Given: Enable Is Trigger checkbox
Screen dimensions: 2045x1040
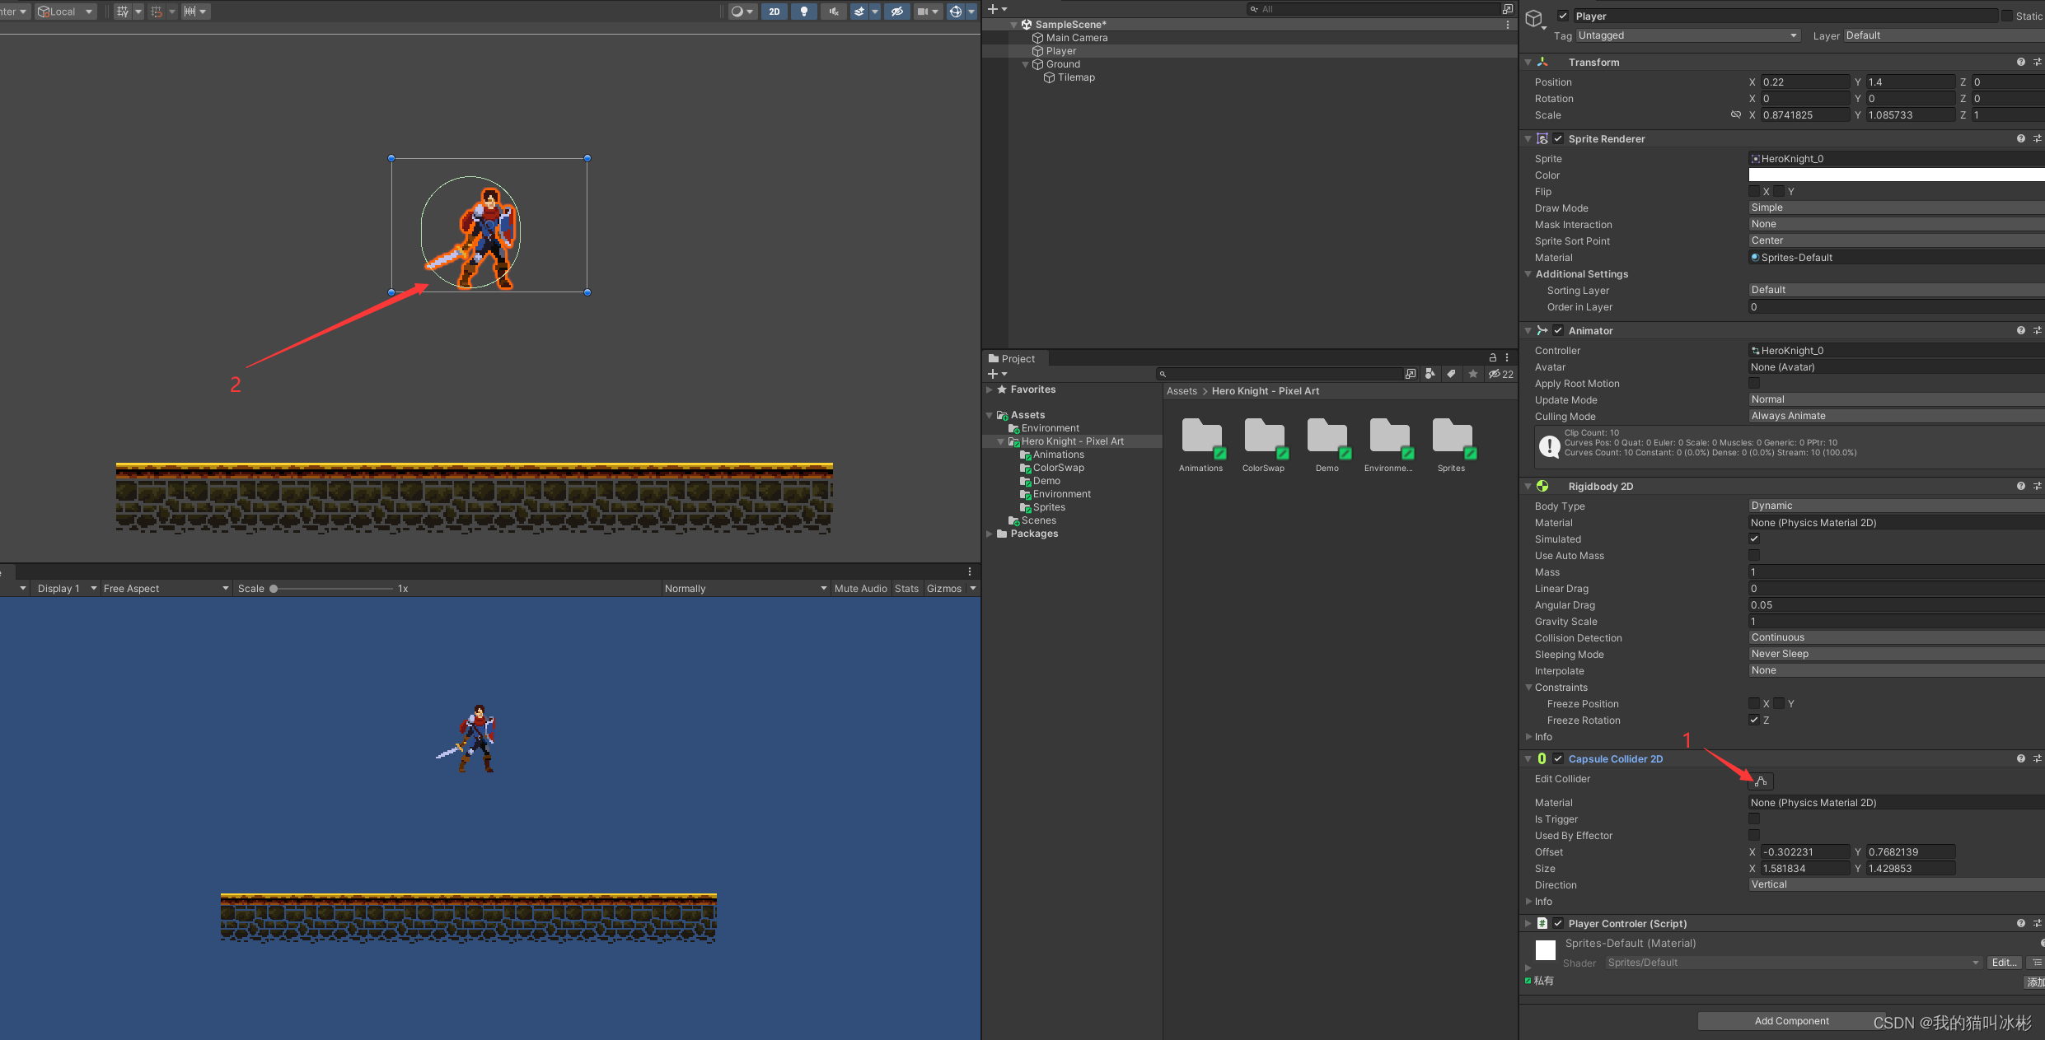Looking at the screenshot, I should pyautogui.click(x=1754, y=818).
